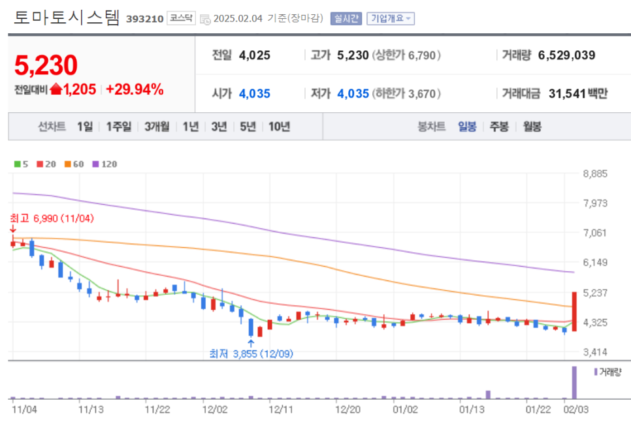
Task: Click the 최고 6,990 (11/04) marker
Action: (52, 218)
